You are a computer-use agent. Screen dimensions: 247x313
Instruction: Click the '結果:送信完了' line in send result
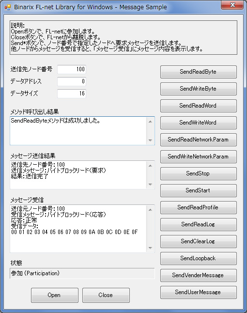pos(30,176)
